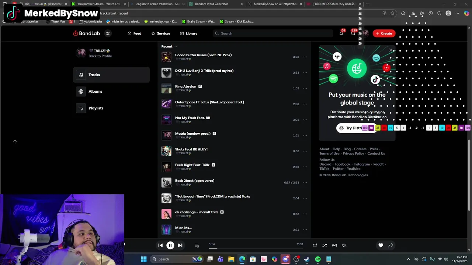The width and height of the screenshot is (472, 265).
Task: Toggle repeat mode in player
Action: pos(315,245)
